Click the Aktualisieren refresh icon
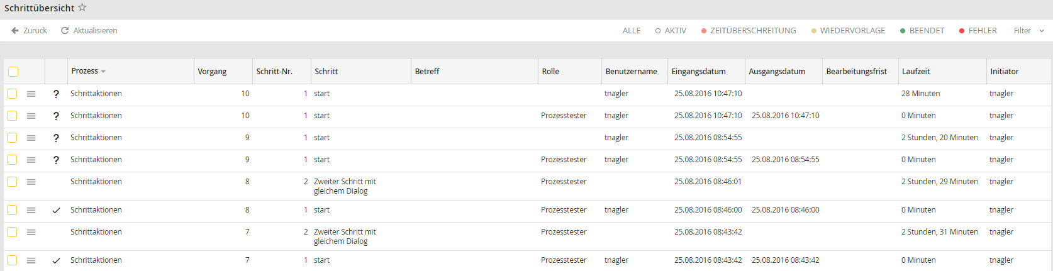1053x271 pixels. click(x=65, y=30)
